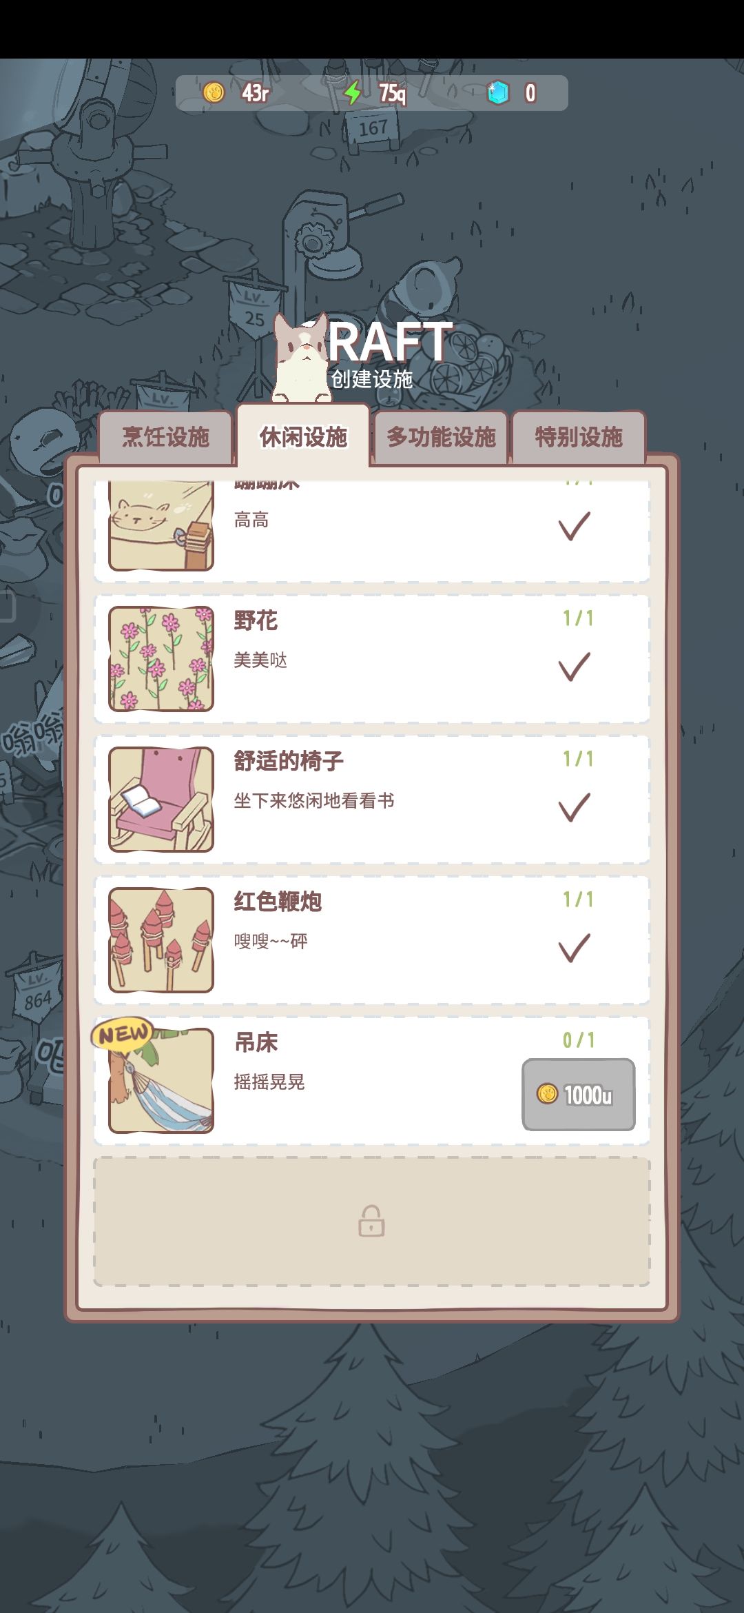Image resolution: width=744 pixels, height=1613 pixels.
Task: Tap the checkmark for 野花
Action: 575,667
